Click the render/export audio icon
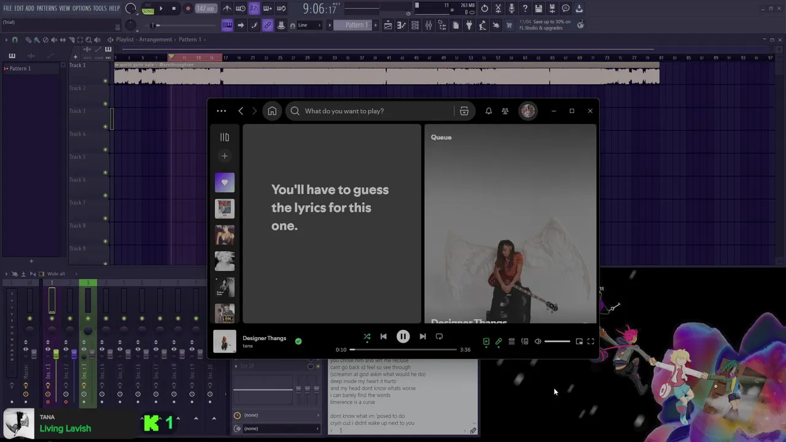Screen dimensions: 786x442 tap(552, 9)
